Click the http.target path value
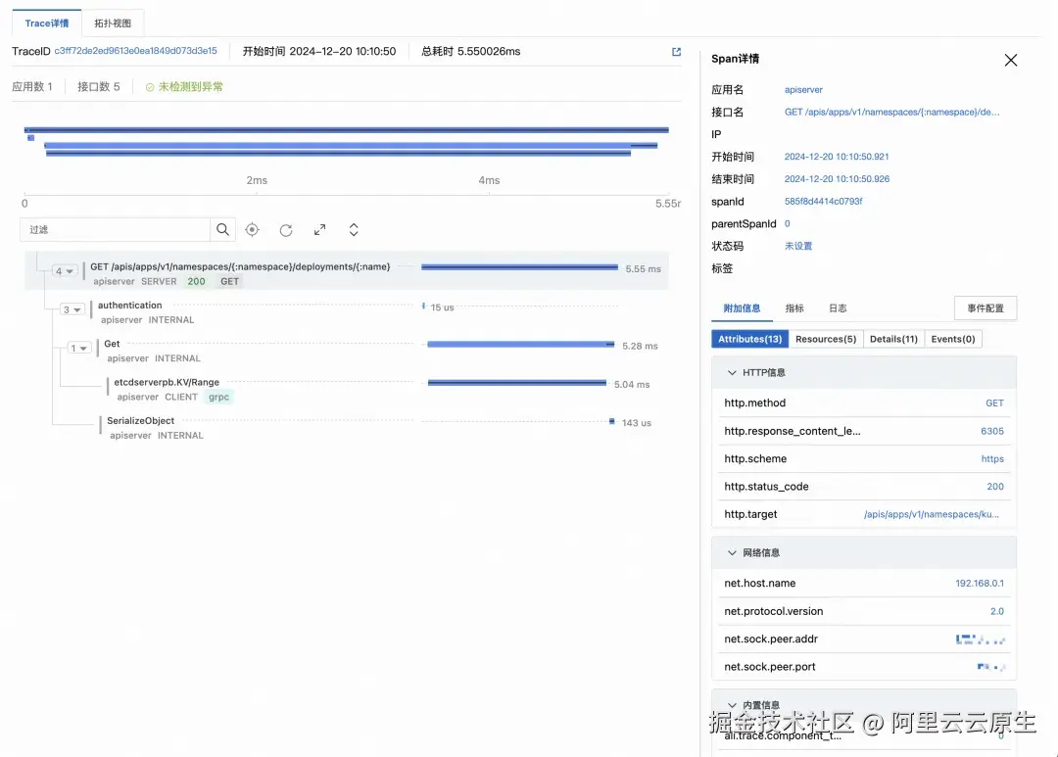This screenshot has width=1058, height=757. pos(932,514)
